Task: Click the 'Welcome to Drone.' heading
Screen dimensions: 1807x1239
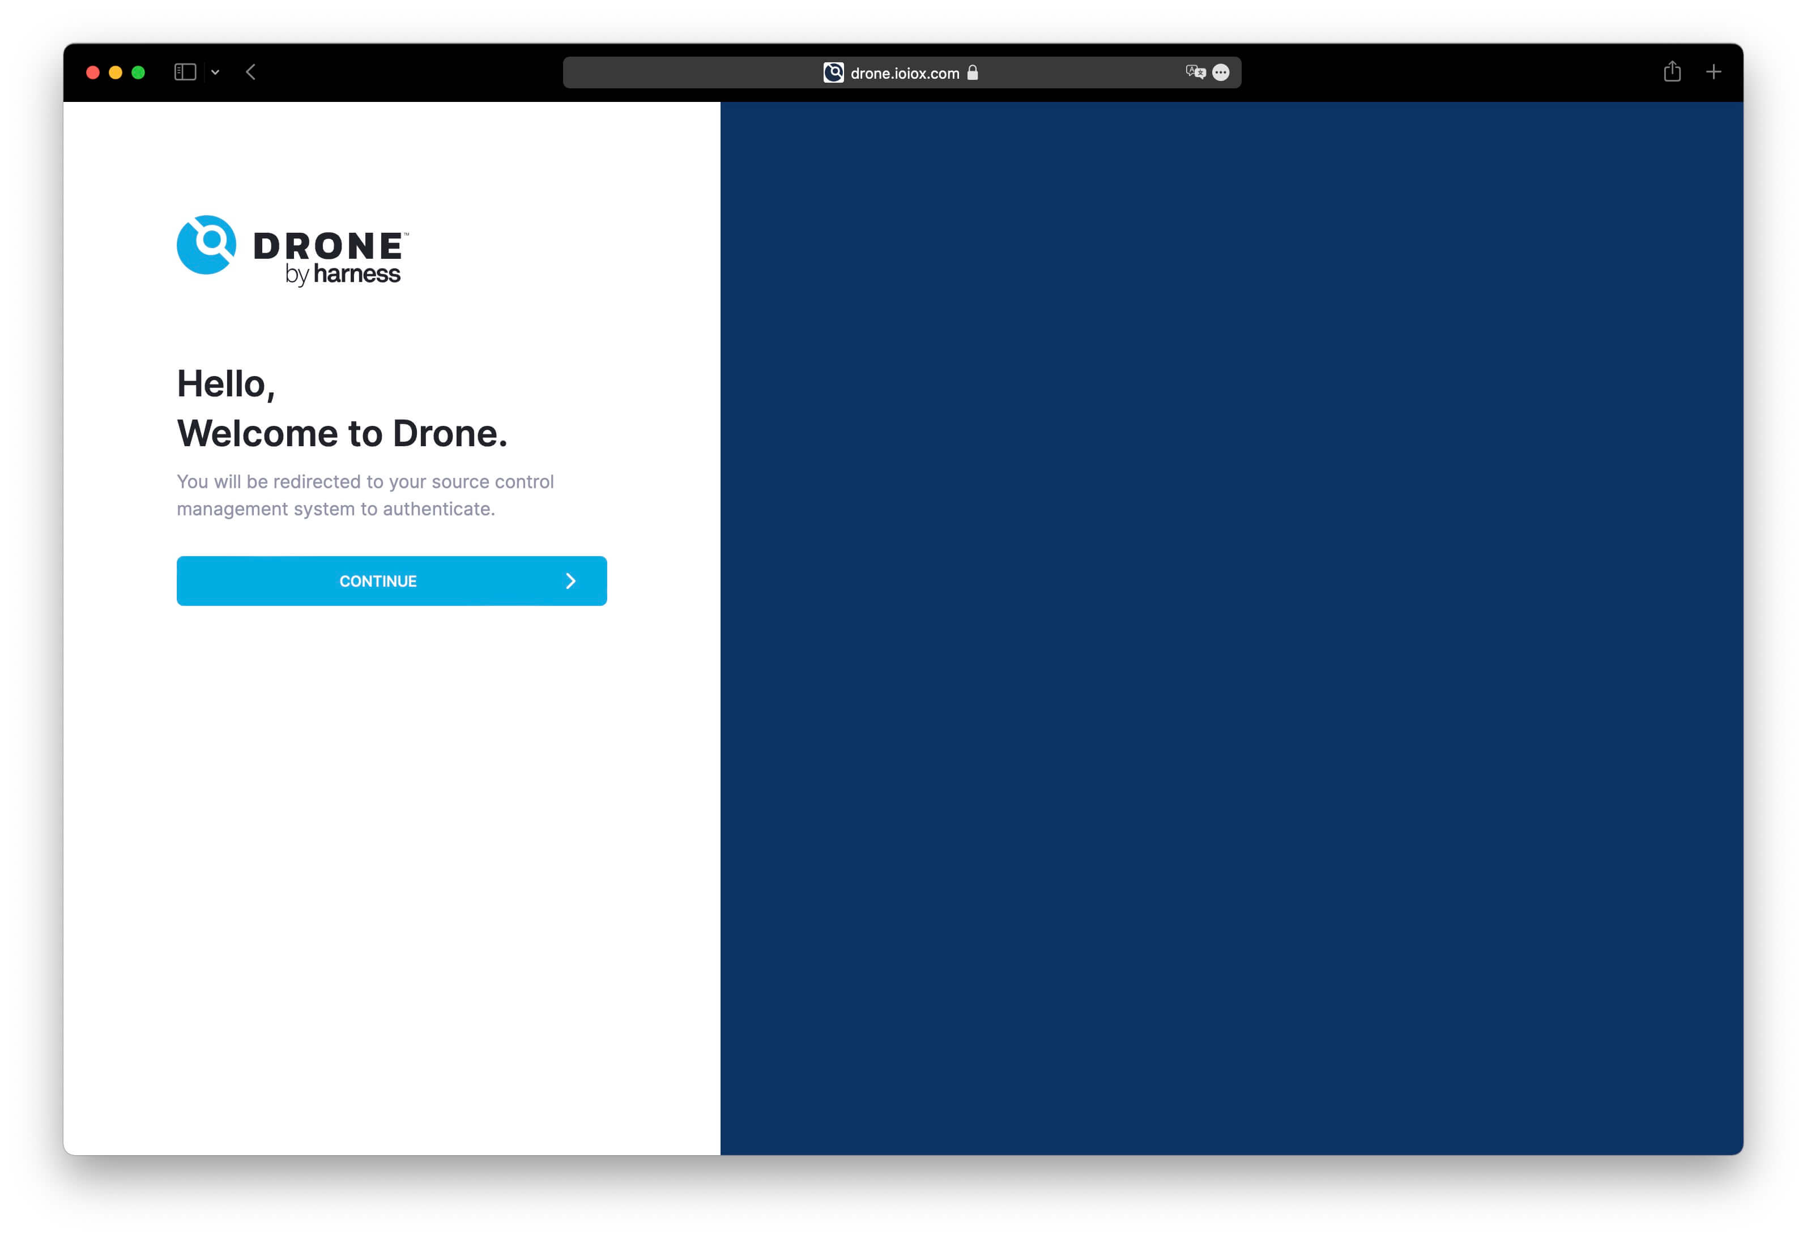Action: coord(342,433)
